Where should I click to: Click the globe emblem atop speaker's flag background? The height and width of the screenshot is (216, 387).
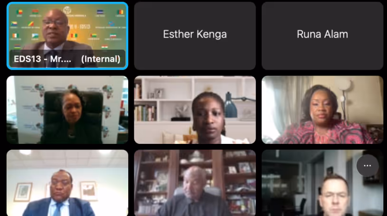pyautogui.click(x=67, y=10)
